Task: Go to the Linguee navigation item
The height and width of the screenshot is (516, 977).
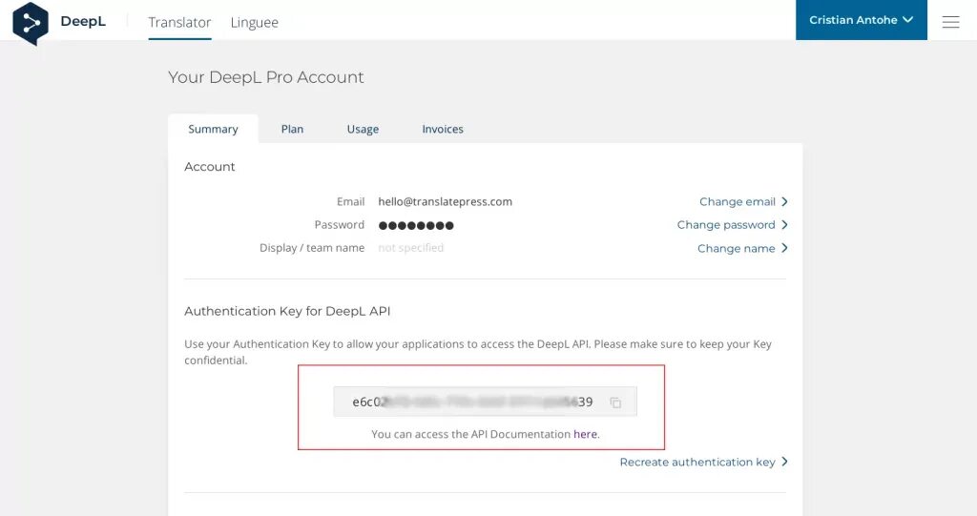Action: (x=254, y=23)
